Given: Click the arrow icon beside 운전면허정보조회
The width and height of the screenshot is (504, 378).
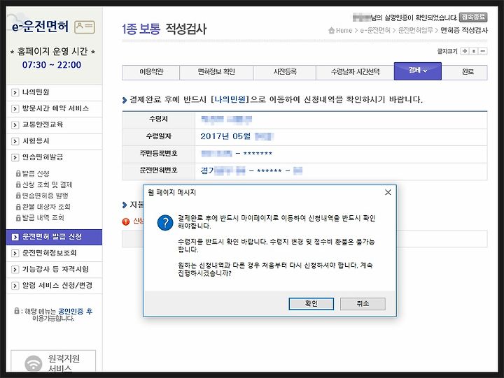Looking at the screenshot, I should [x=15, y=254].
